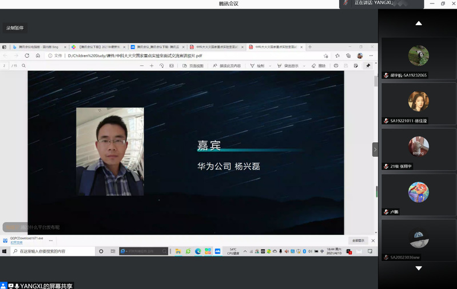Show hidden system tray icons
This screenshot has width=457, height=289.
point(245,251)
